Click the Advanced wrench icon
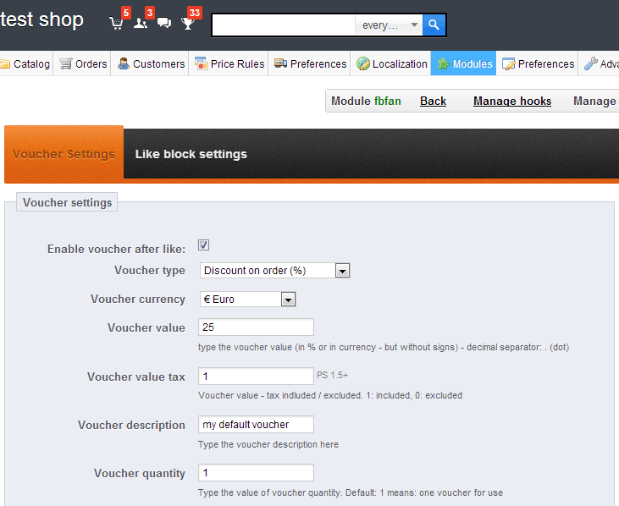 pos(590,63)
